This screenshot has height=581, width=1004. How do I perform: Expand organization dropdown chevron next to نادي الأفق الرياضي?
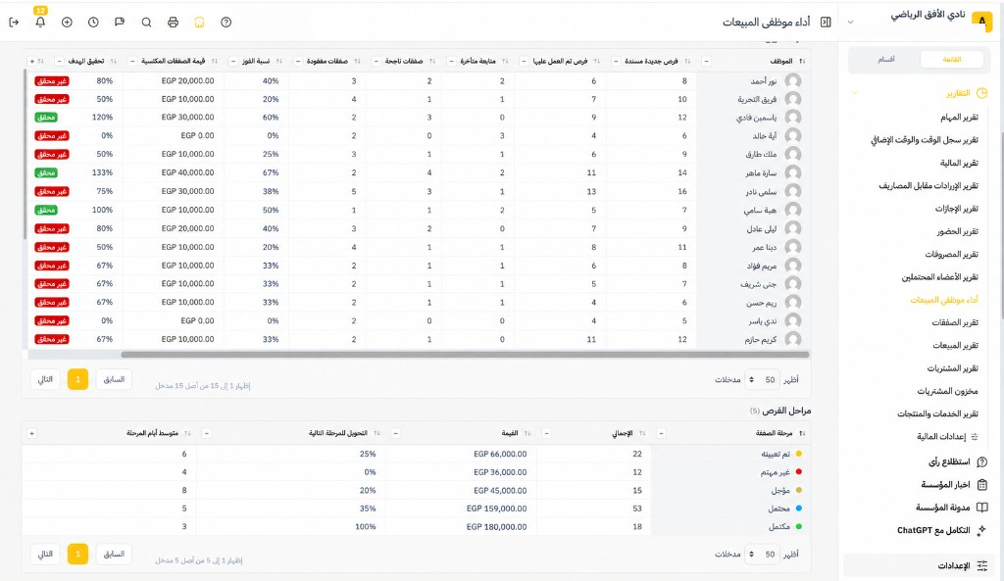tap(850, 23)
